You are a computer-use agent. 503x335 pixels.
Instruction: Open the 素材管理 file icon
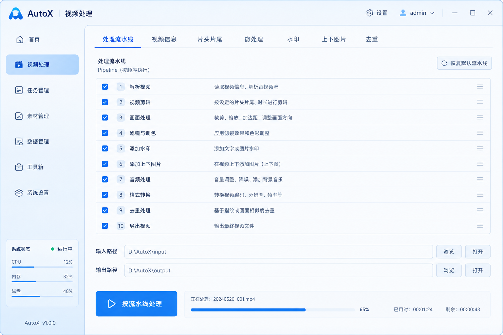tap(19, 116)
